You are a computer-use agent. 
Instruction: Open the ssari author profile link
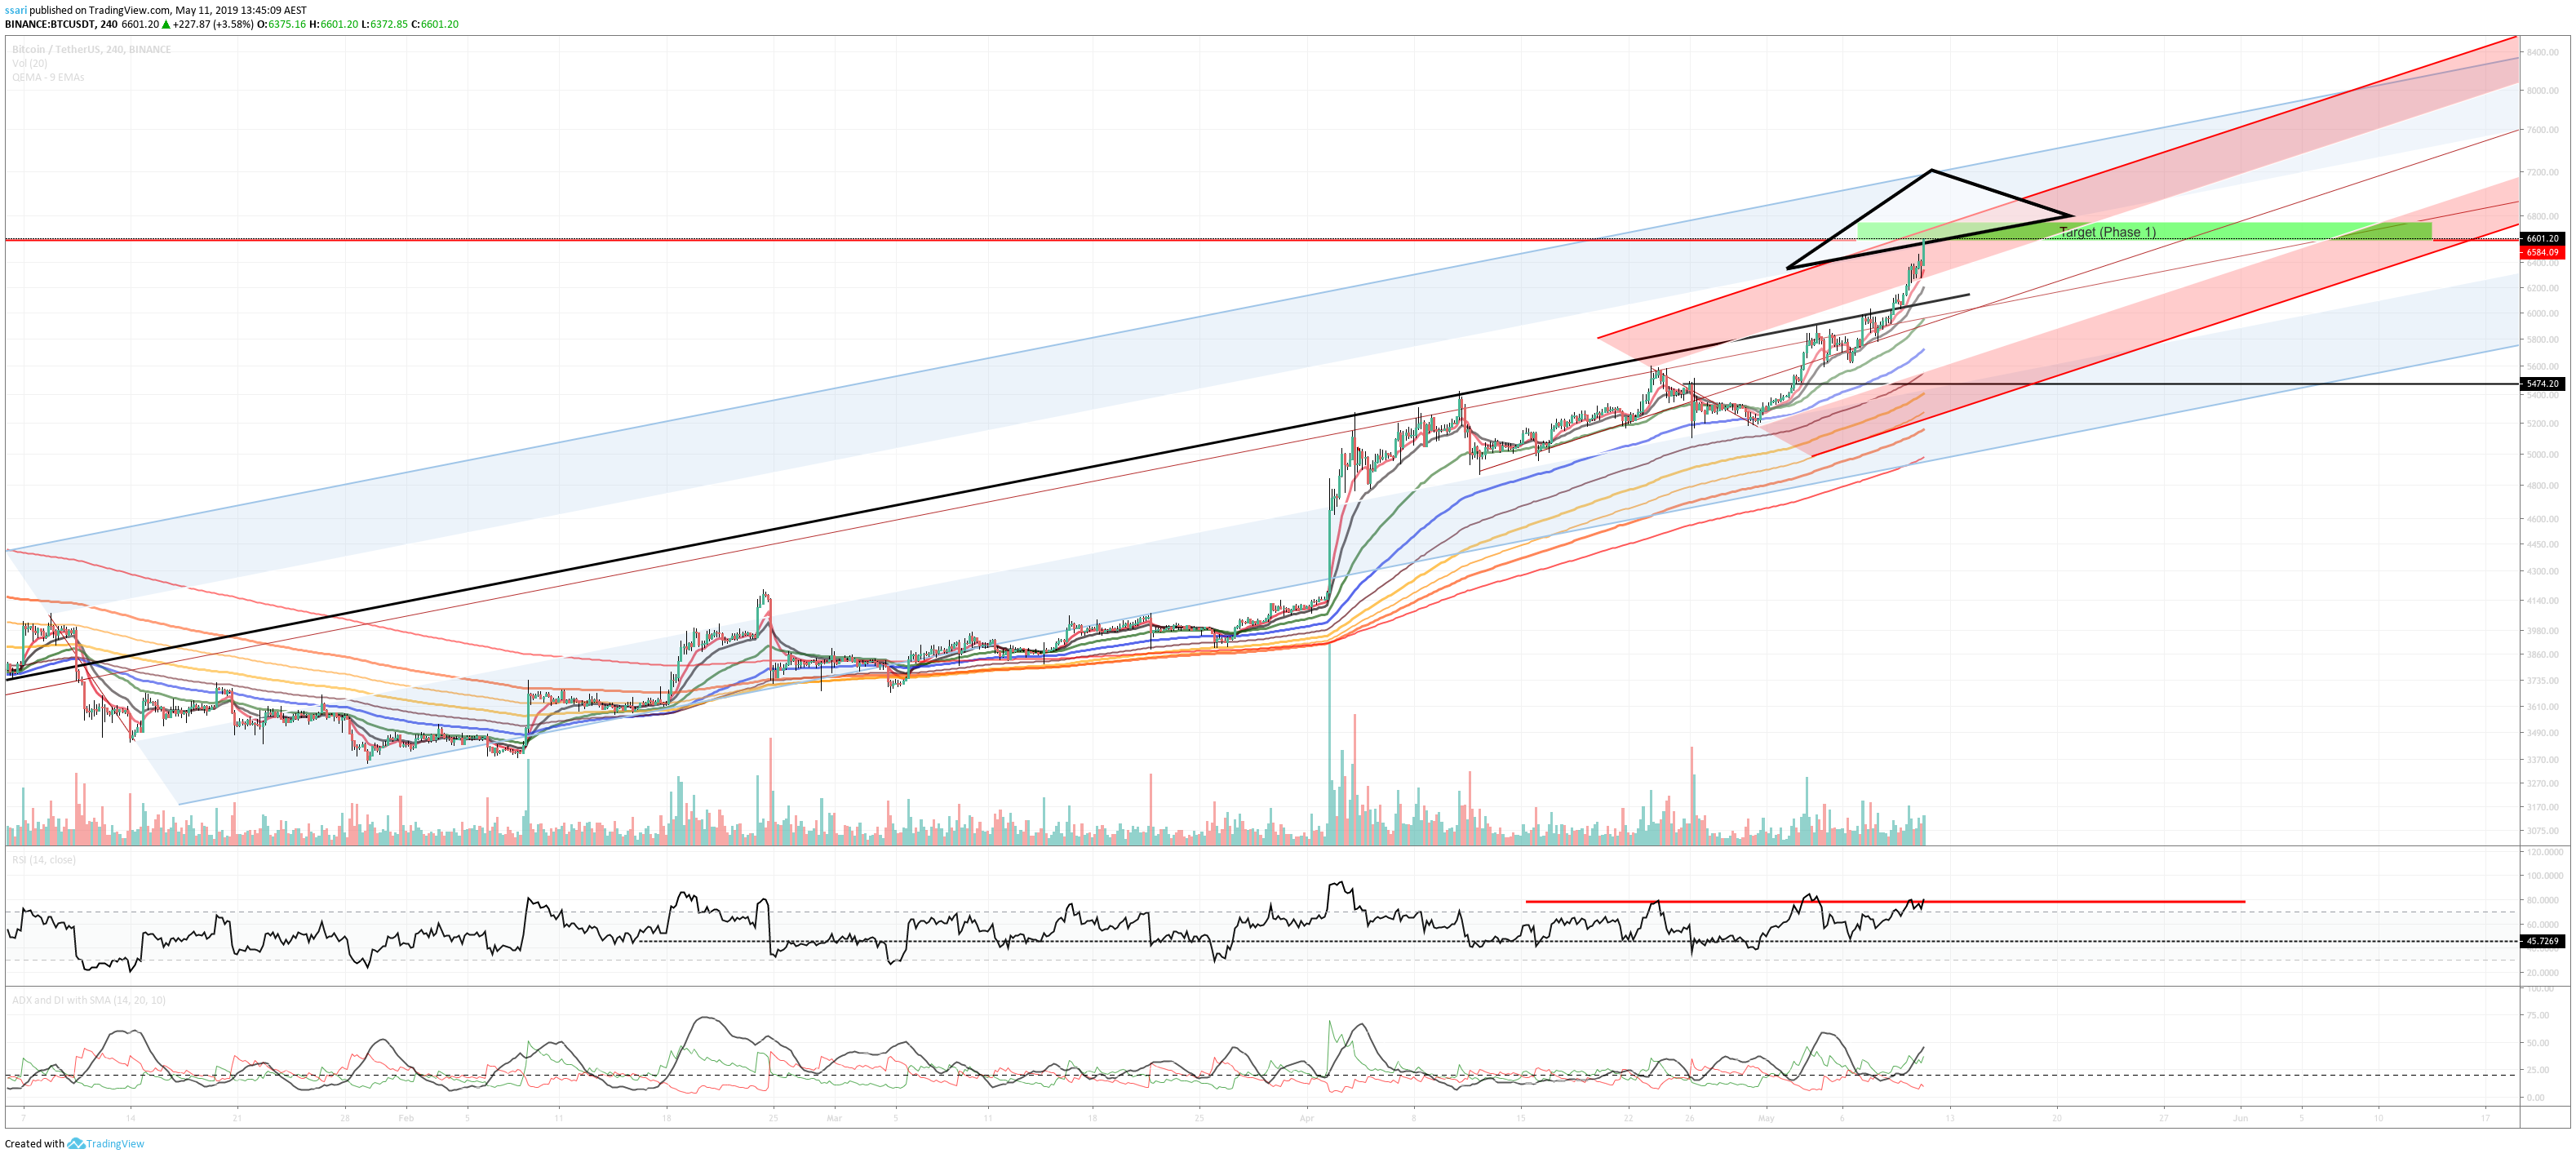16,10
